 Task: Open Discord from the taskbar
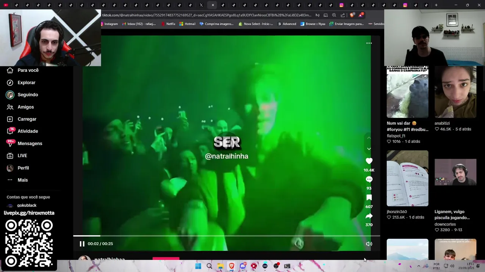[243, 266]
